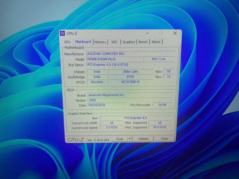Click the BIOS date 05/15/2025
This screenshot has height=179, width=239.
tap(107, 105)
